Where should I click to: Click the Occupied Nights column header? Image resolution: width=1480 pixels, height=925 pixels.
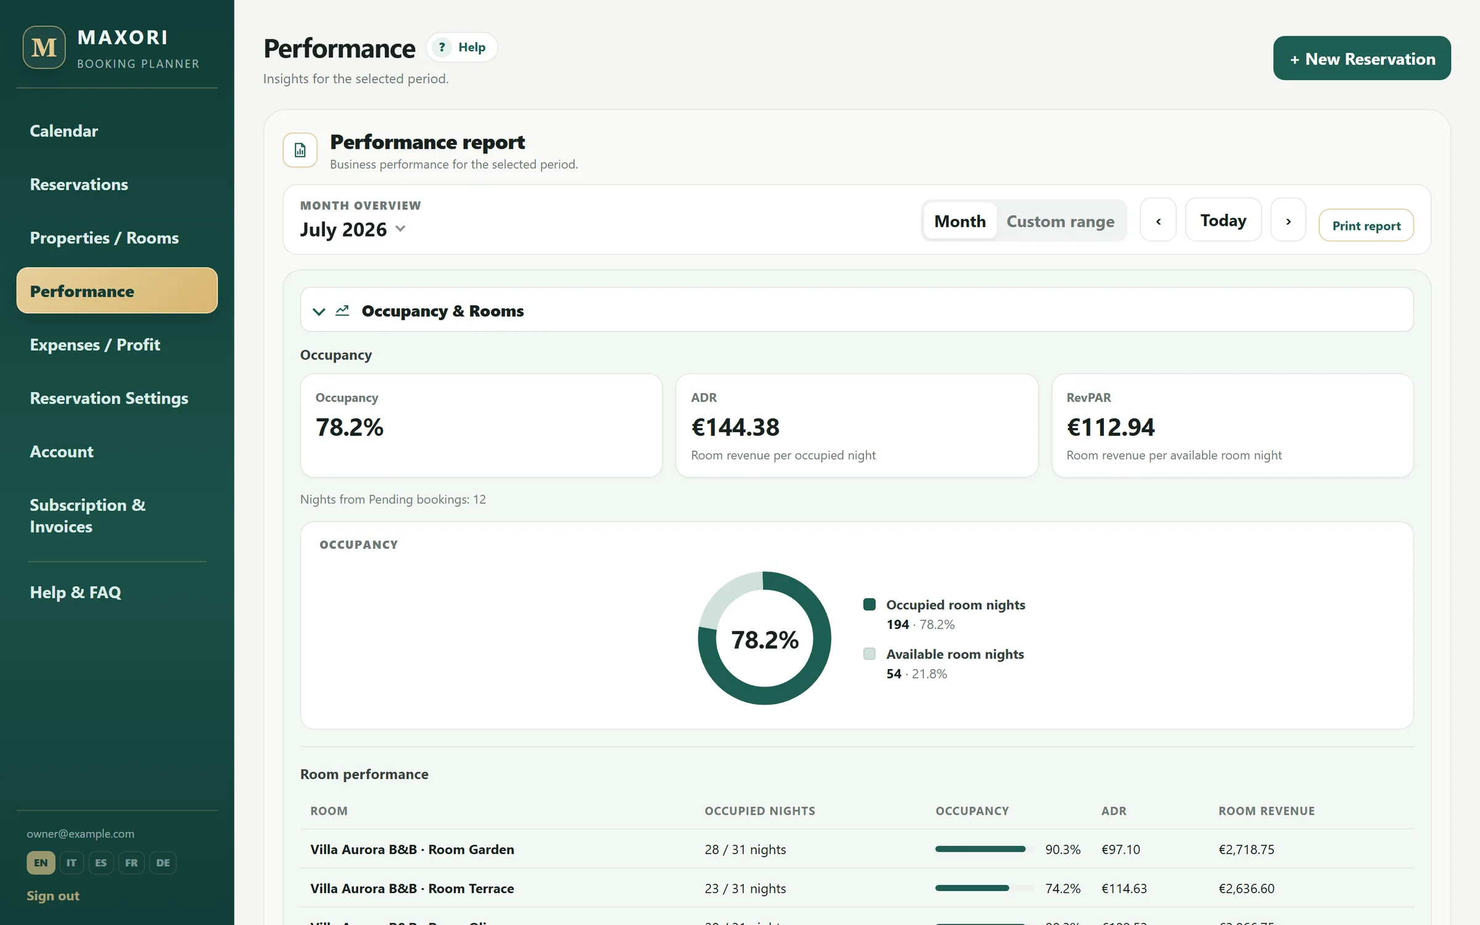tap(760, 811)
